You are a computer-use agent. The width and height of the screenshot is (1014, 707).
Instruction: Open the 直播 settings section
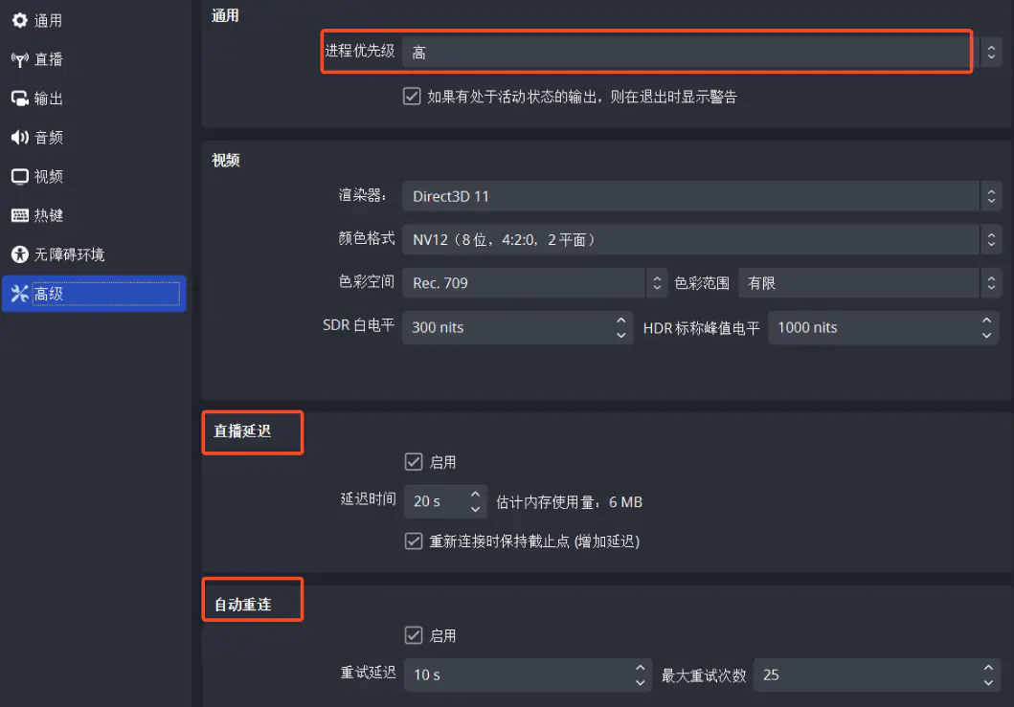(95, 60)
